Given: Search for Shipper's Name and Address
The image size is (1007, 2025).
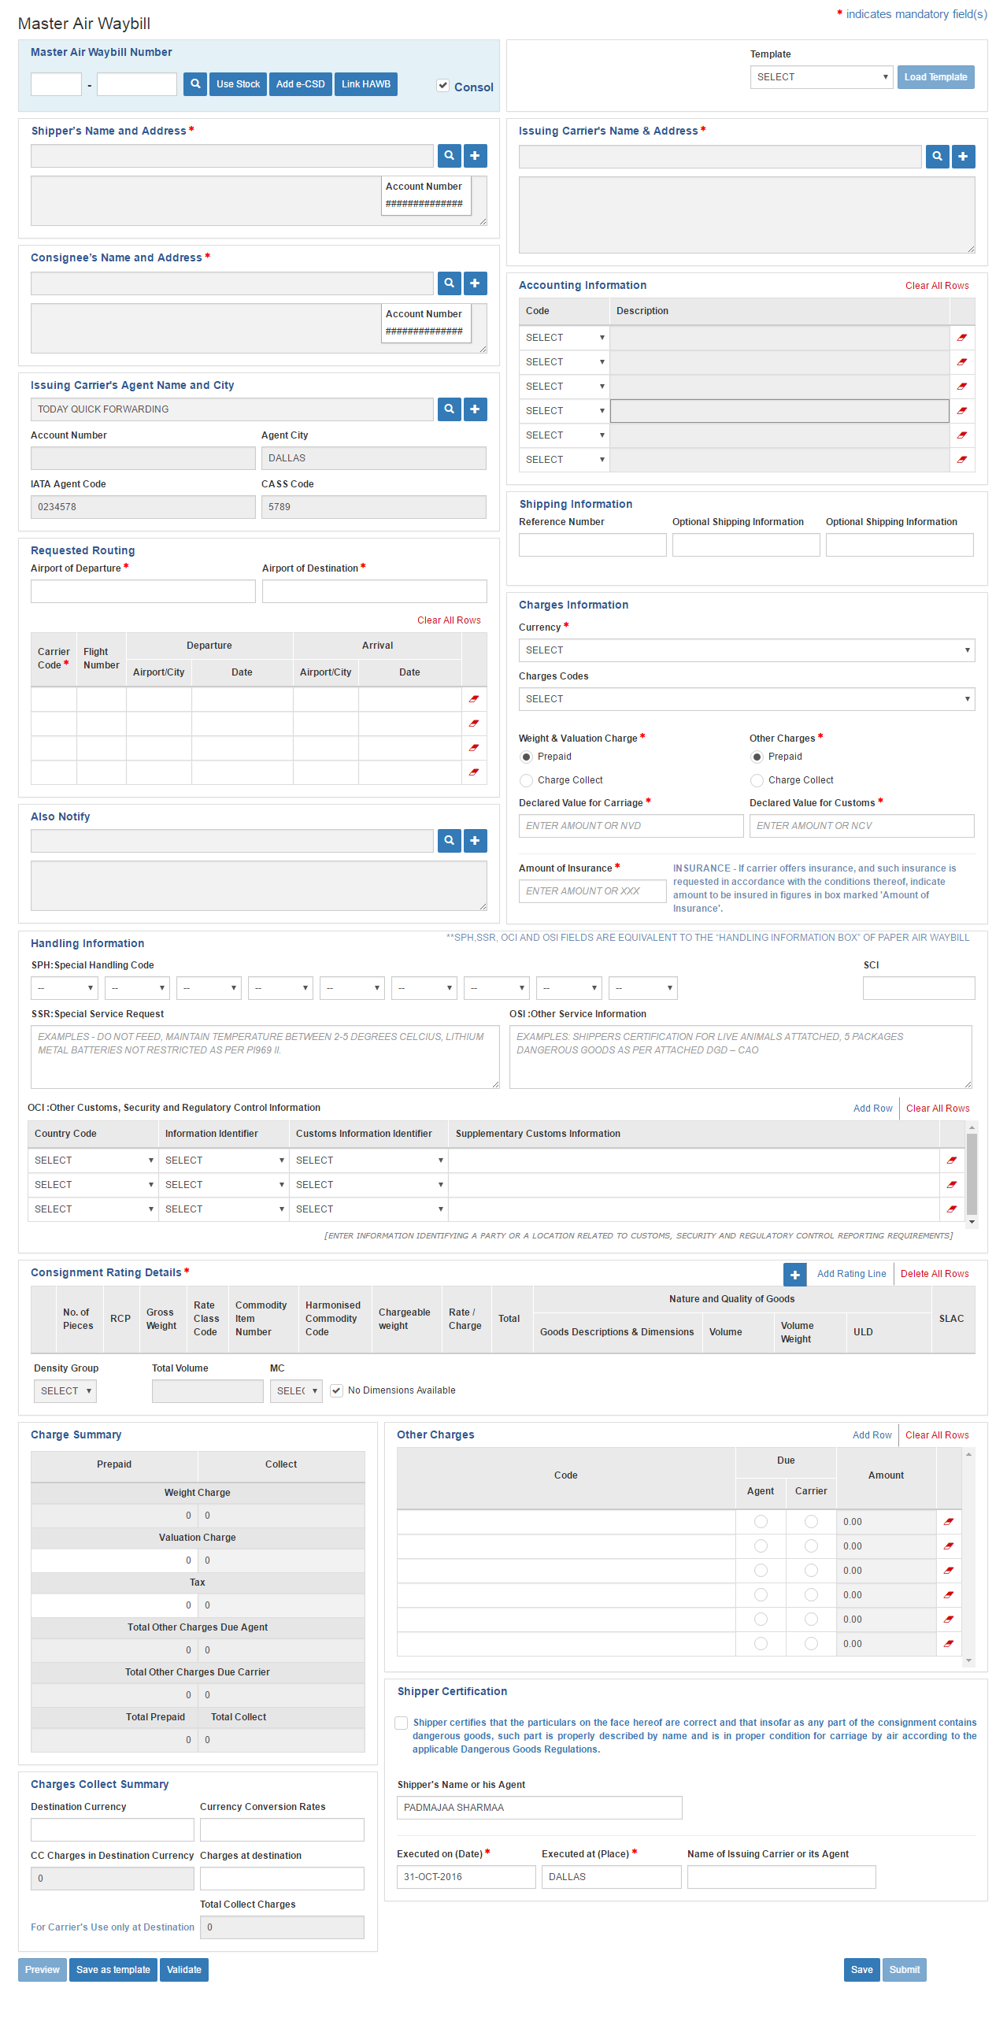Looking at the screenshot, I should 450,156.
